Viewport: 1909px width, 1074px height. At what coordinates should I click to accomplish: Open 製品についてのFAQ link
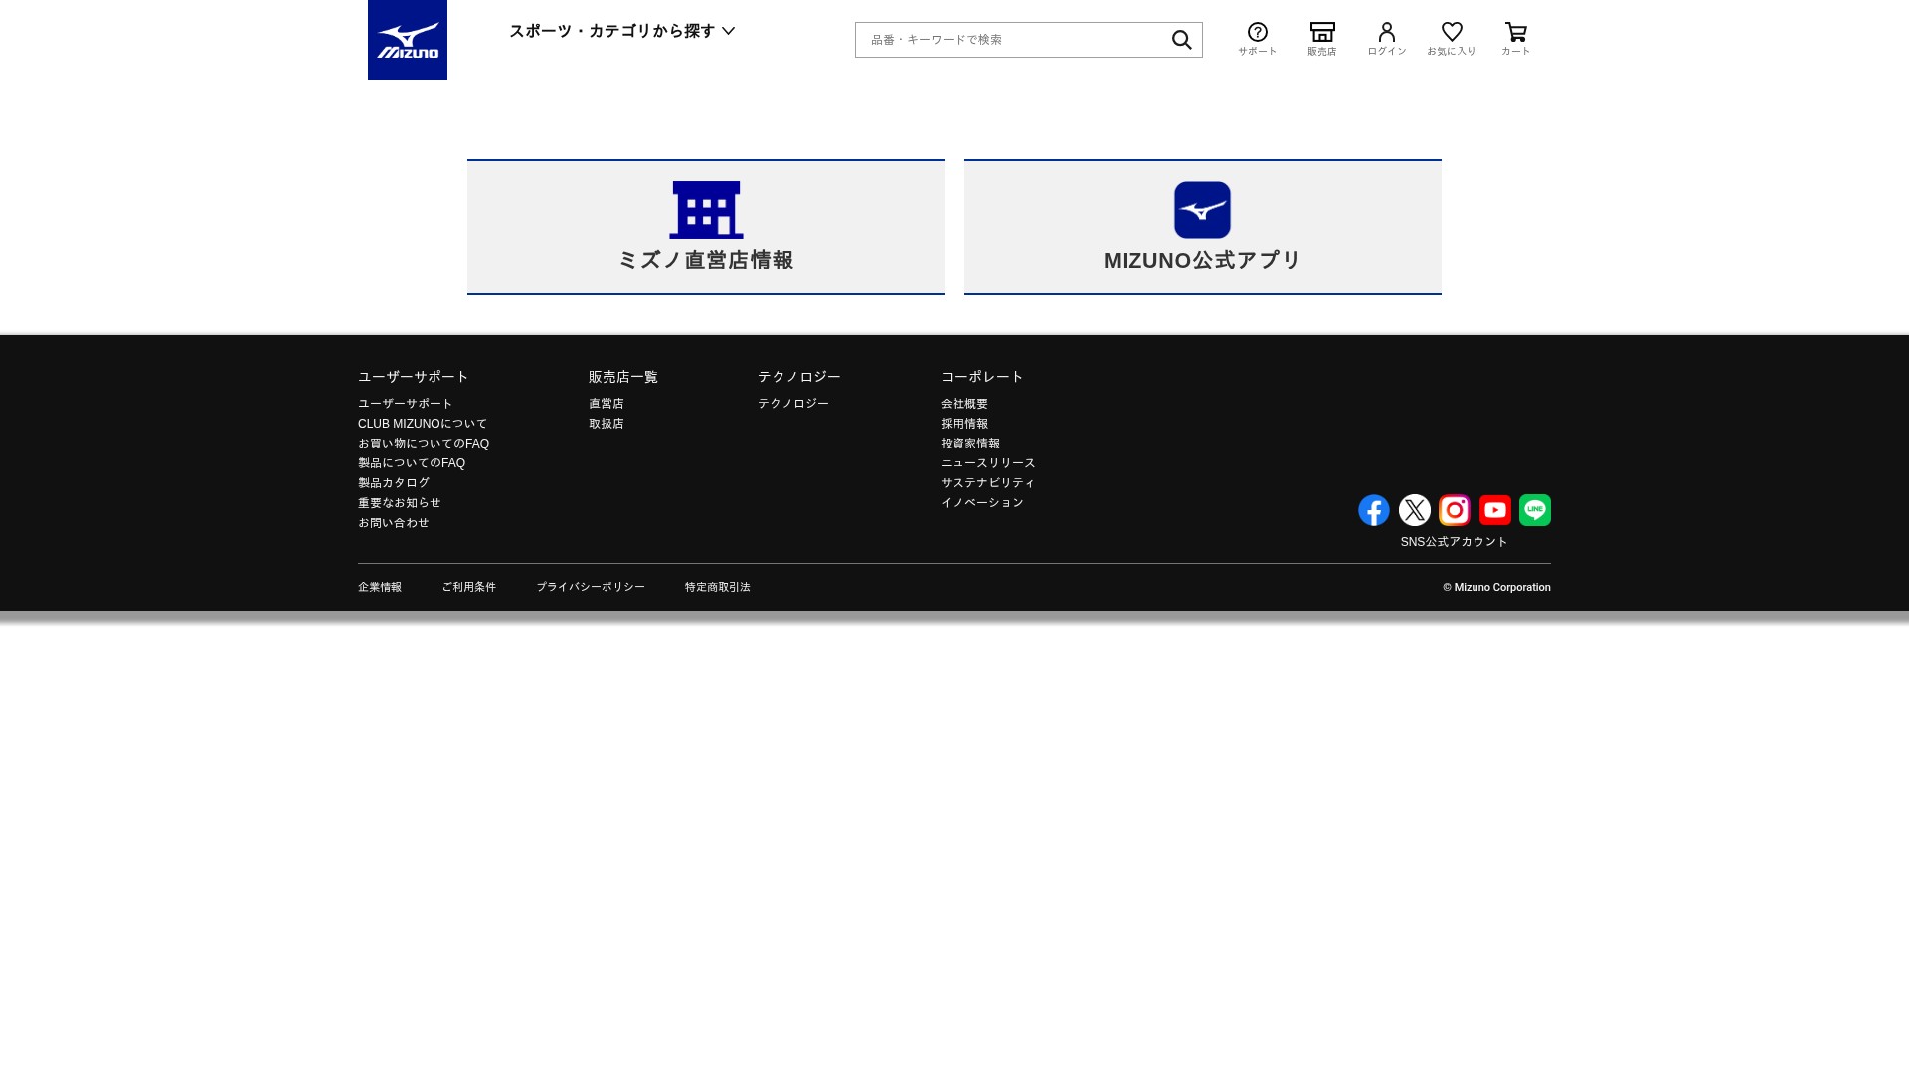(412, 463)
